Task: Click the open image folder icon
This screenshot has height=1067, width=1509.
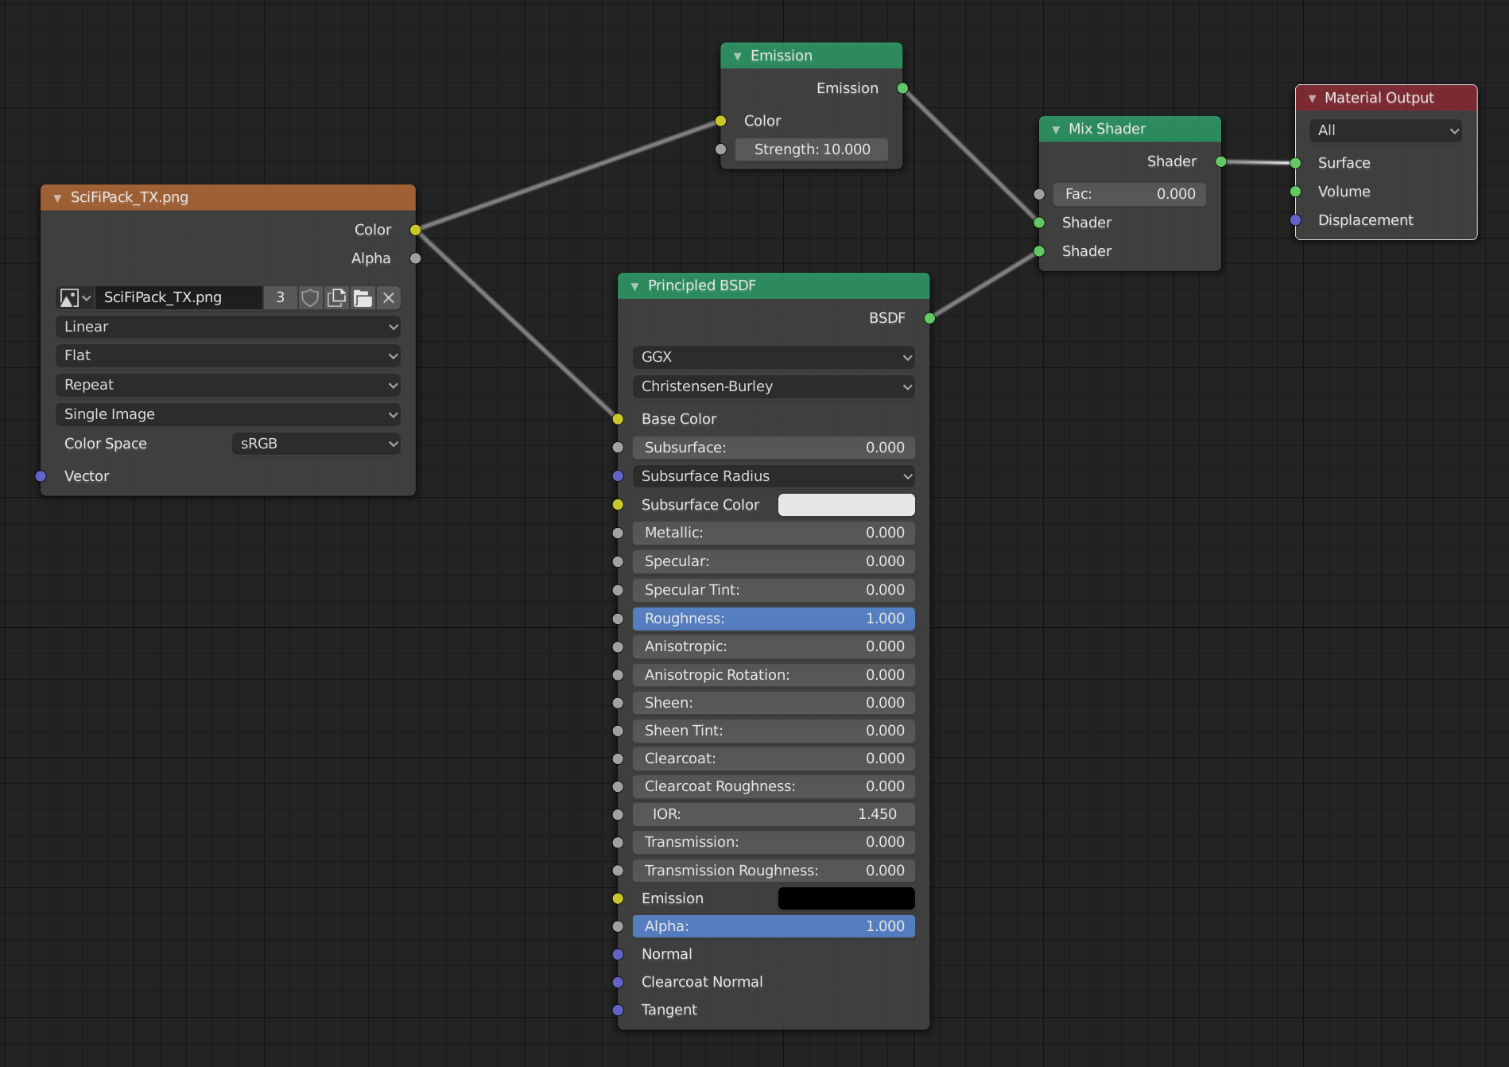Action: click(363, 297)
